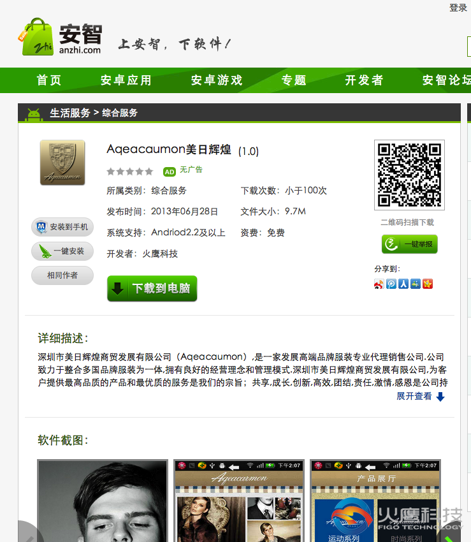Expand description with 展开查看
Screen dimensions: 471x542
(x=421, y=396)
